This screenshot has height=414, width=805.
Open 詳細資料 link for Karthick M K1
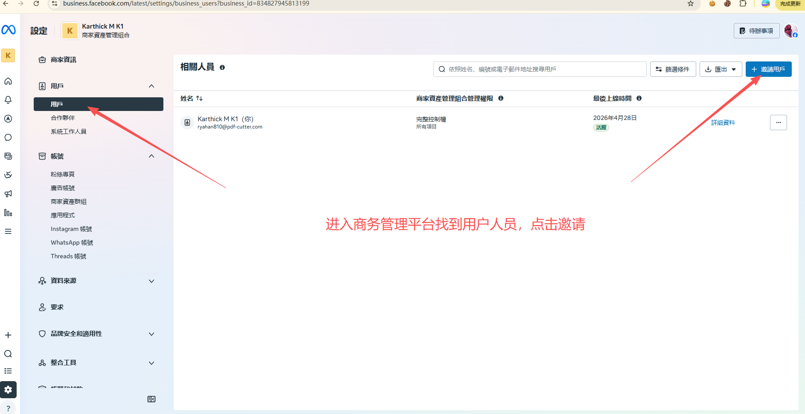pos(723,122)
